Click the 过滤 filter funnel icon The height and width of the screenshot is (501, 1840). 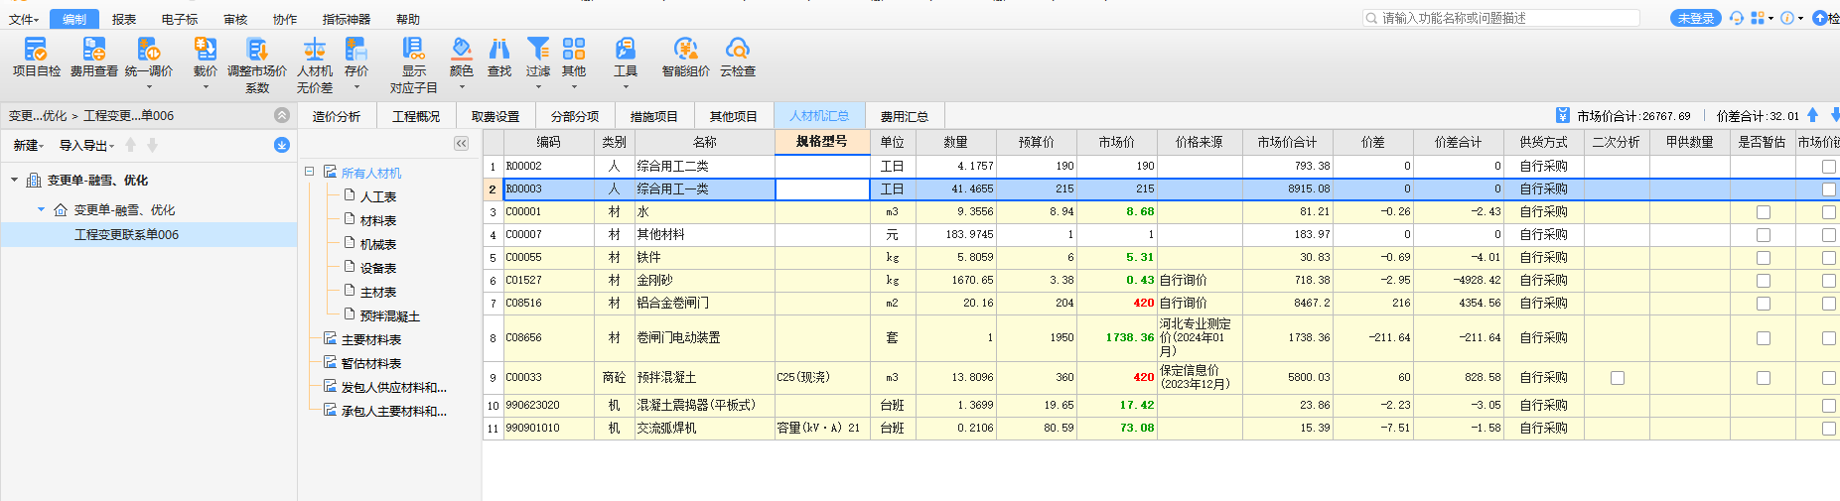coord(537,49)
